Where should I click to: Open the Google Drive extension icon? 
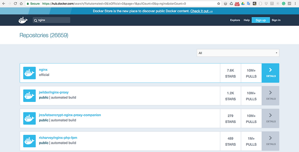[x=243, y=4]
